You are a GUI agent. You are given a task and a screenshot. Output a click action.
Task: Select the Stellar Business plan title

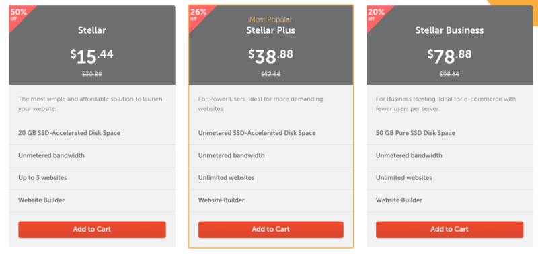[x=449, y=30]
